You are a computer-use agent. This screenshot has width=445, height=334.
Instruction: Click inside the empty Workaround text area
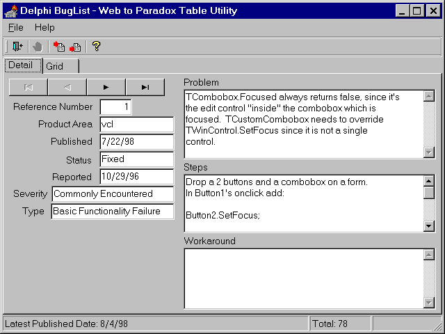303,278
